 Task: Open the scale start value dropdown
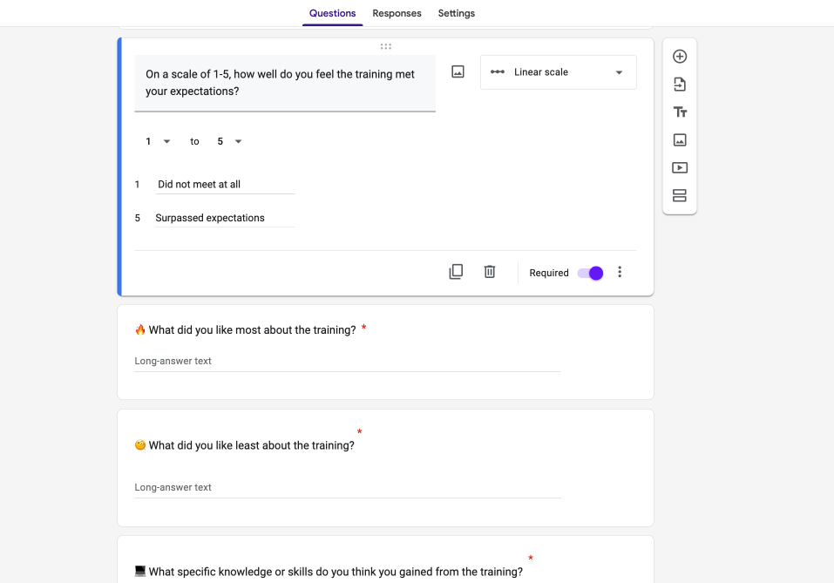[x=153, y=140]
